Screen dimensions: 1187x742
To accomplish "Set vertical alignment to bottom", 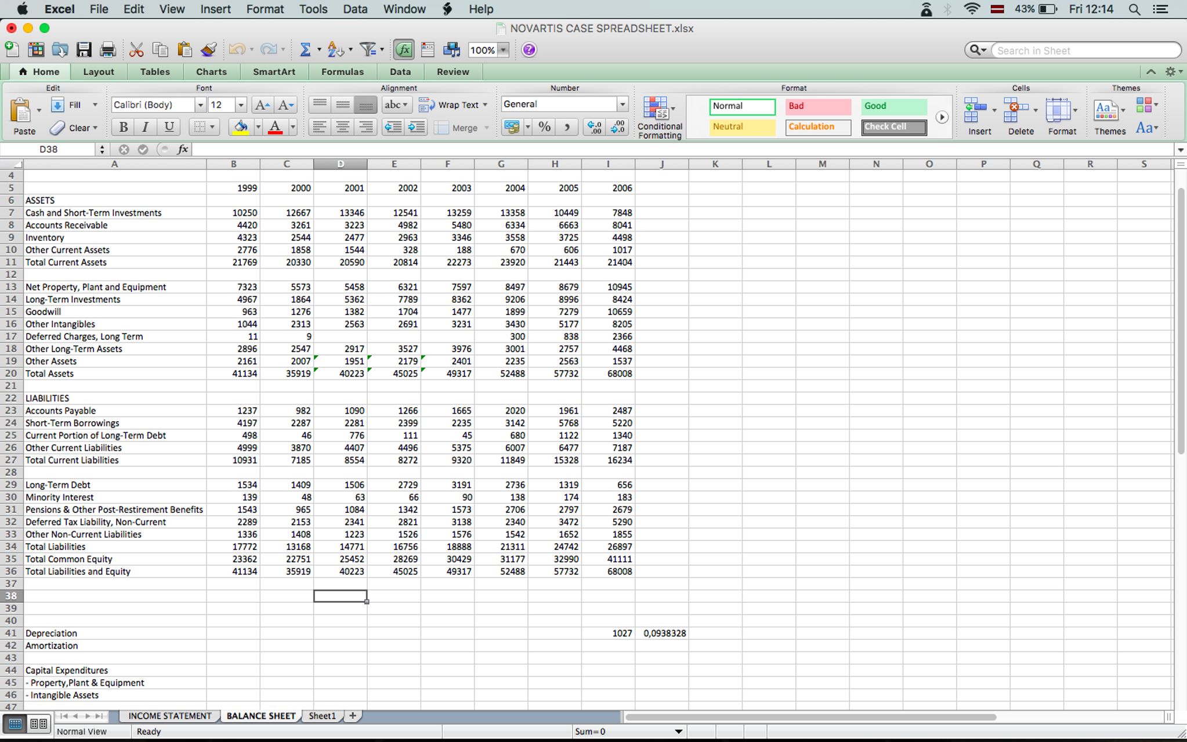I will [365, 105].
